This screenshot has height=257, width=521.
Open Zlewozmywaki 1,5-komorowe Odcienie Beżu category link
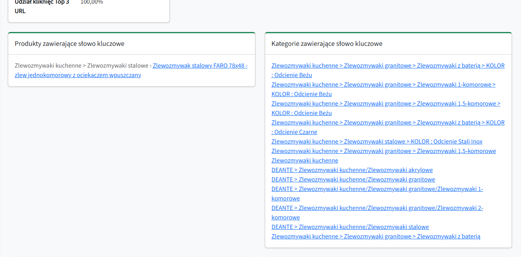pos(385,104)
